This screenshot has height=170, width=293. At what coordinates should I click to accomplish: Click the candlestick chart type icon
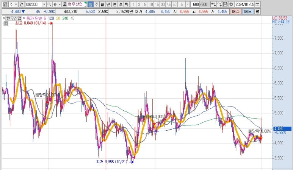213,4
